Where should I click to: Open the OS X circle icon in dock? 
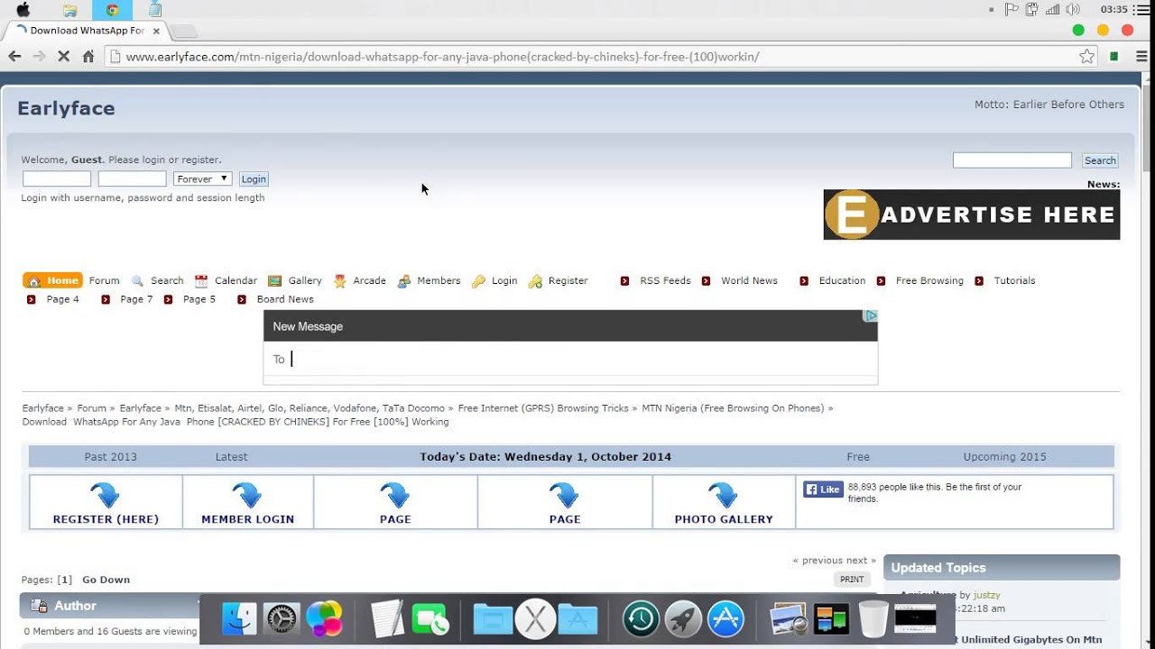(535, 619)
